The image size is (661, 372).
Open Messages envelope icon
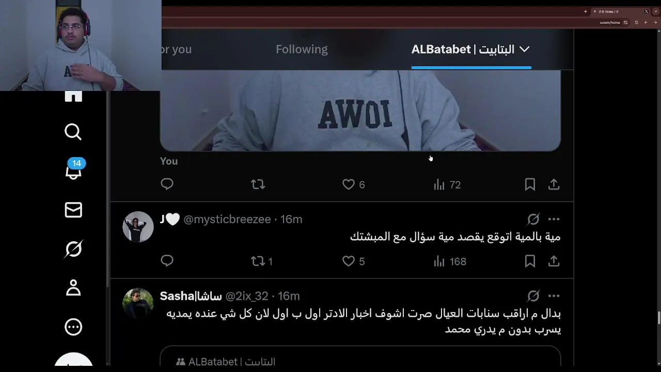(73, 210)
